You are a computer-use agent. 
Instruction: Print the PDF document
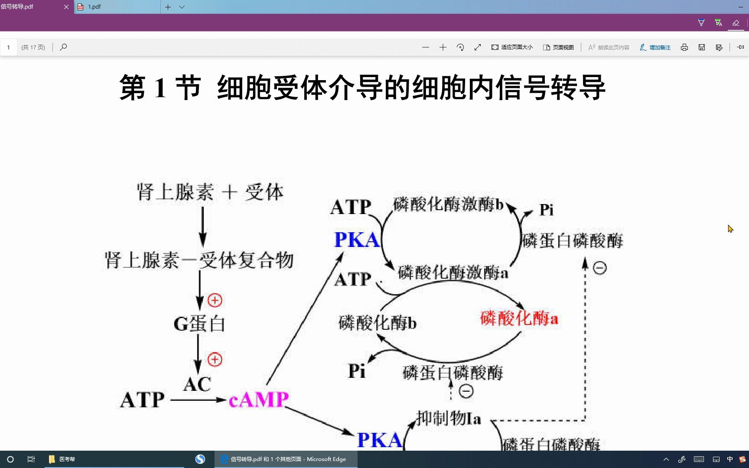tap(684, 47)
